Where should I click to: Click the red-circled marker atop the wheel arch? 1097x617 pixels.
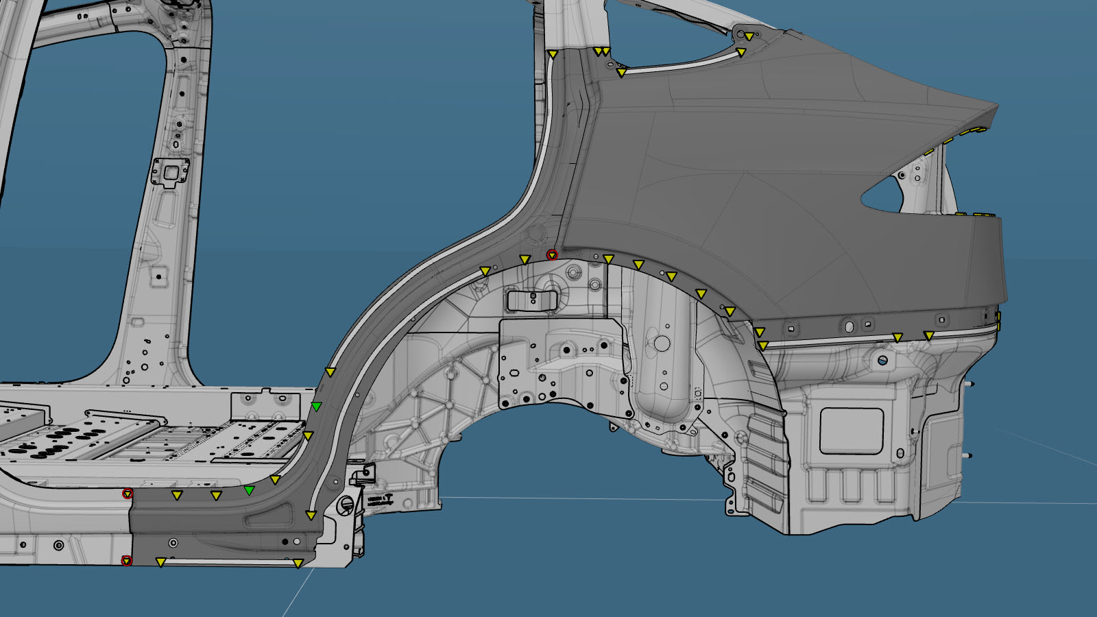pyautogui.click(x=552, y=255)
